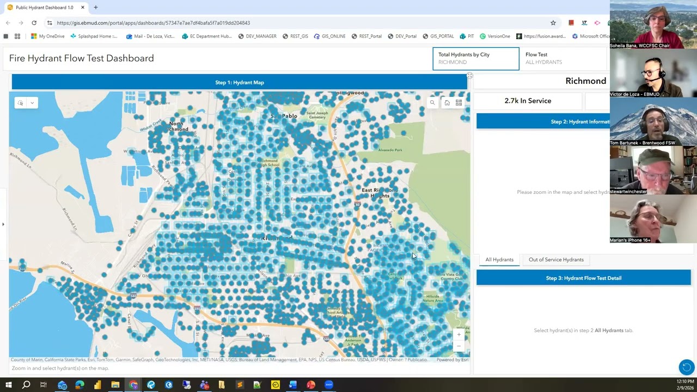Expand the selection tool dropdown arrow
Image resolution: width=697 pixels, height=392 pixels.
[x=32, y=103]
